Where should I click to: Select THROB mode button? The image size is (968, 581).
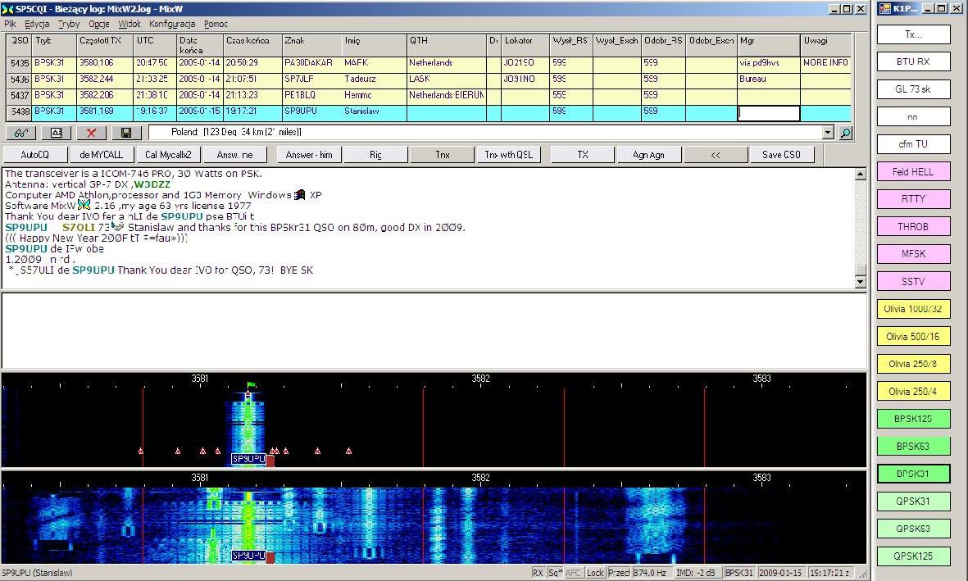point(913,227)
